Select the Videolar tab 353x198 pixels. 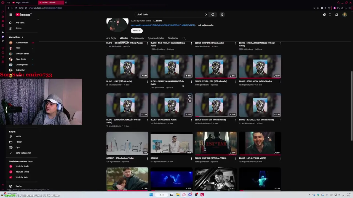click(124, 38)
